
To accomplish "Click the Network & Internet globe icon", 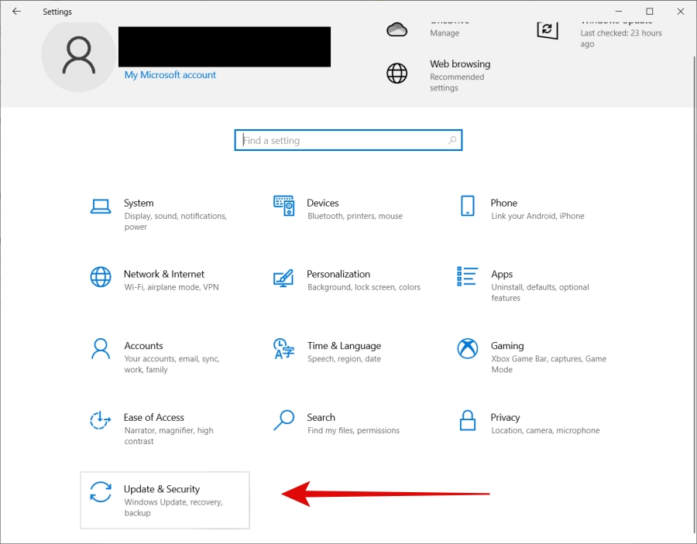I will tap(101, 277).
